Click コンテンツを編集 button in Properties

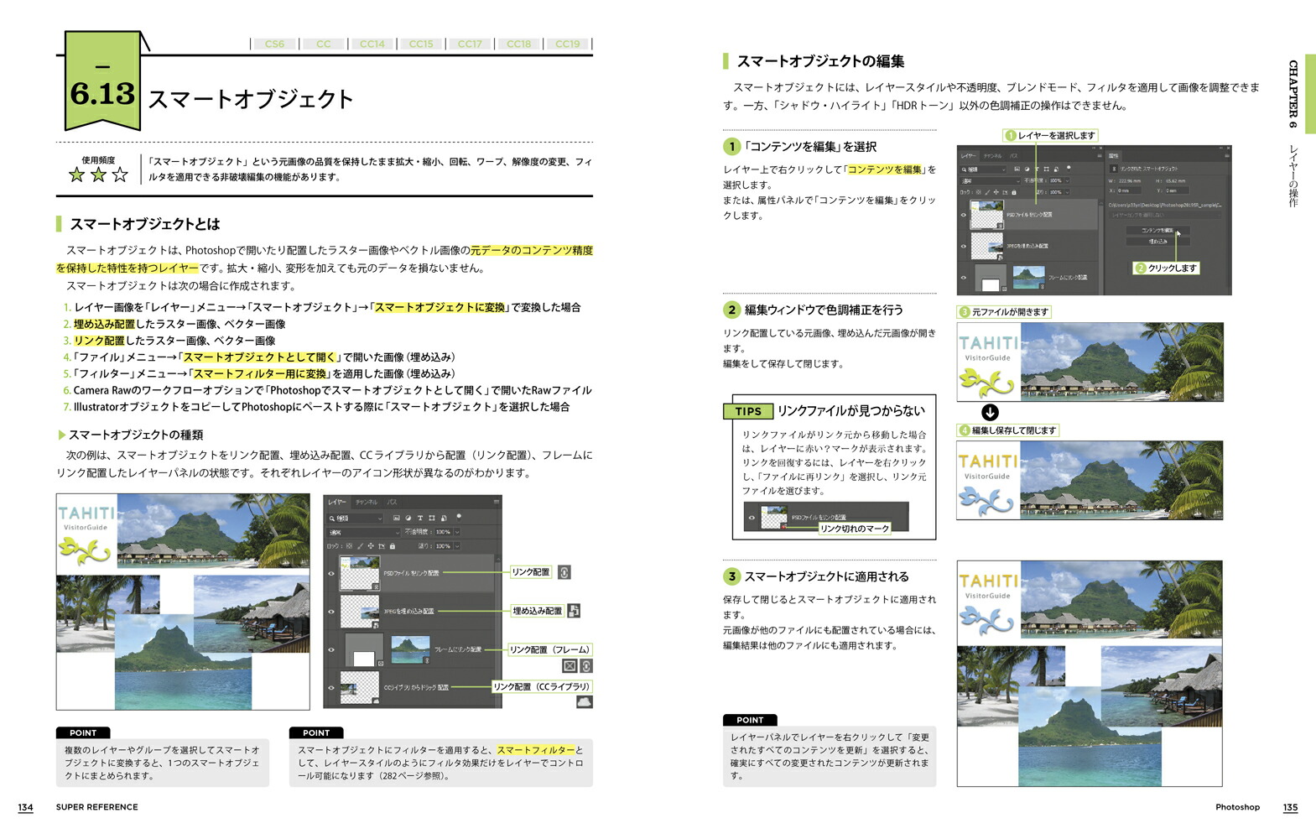tap(1157, 231)
